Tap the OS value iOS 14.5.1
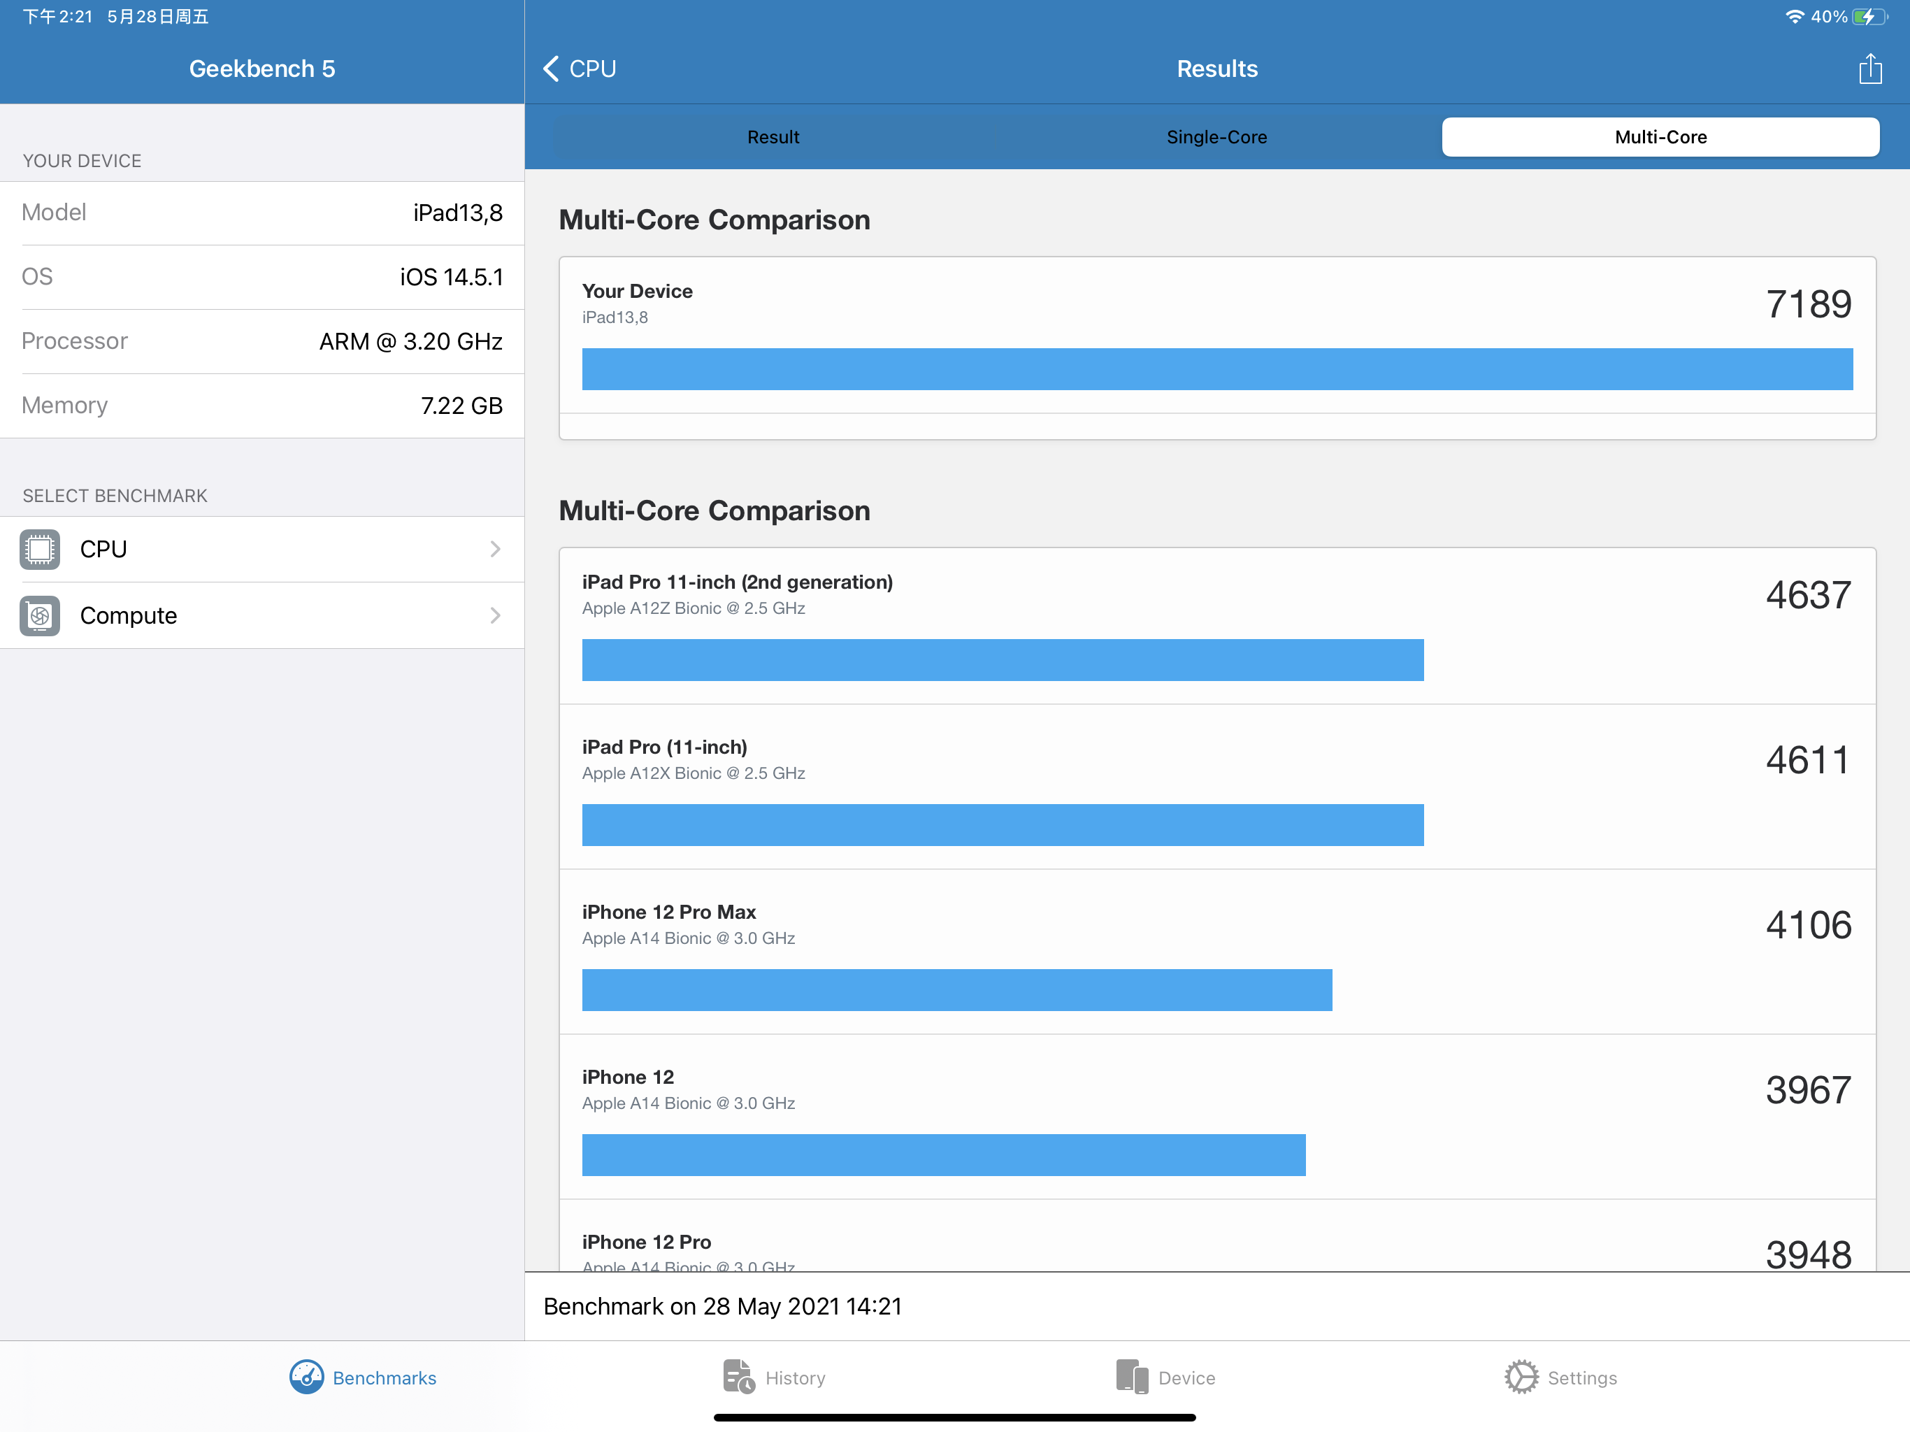The height and width of the screenshot is (1432, 1910). (452, 278)
